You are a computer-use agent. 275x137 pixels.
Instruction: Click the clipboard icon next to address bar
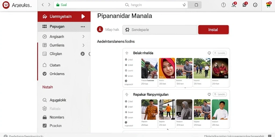(x=196, y=5)
